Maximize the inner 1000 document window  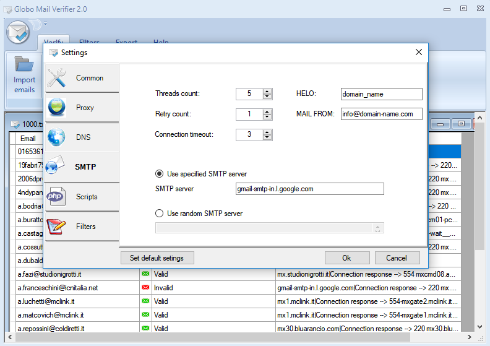pyautogui.click(x=461, y=124)
